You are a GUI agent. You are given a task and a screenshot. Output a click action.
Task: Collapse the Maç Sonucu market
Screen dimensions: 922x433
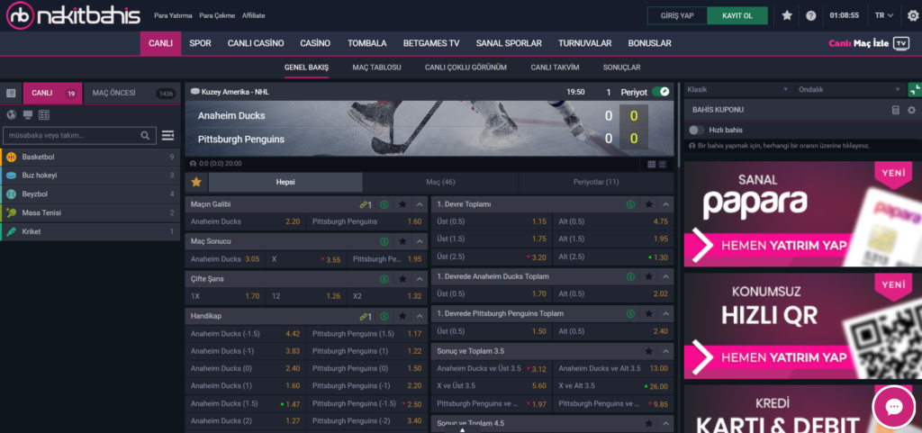tap(420, 241)
